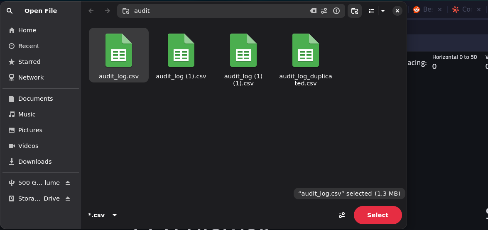The width and height of the screenshot is (488, 230).
Task: Open the Music folder in the sidebar
Action: (41, 114)
